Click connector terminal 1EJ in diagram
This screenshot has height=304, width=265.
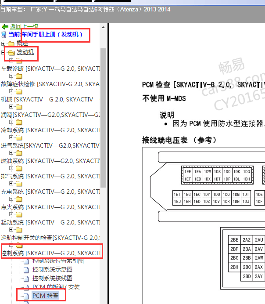coord(177,202)
